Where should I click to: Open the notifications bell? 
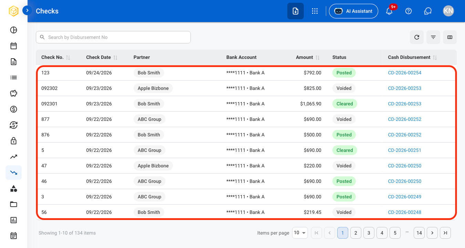click(389, 11)
